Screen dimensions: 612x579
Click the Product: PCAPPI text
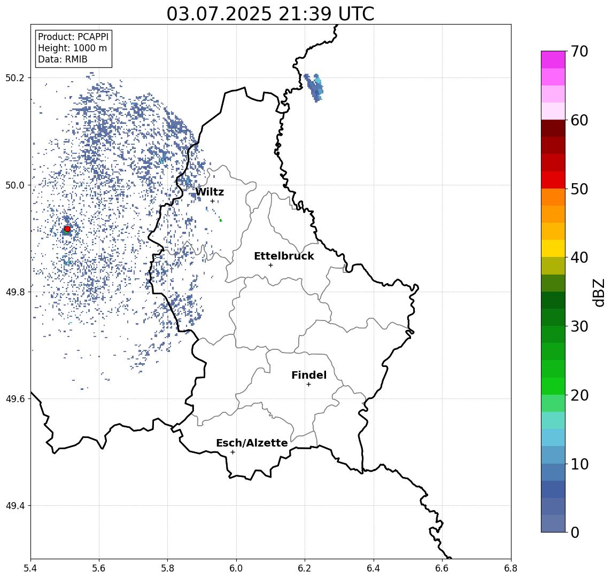(x=73, y=37)
